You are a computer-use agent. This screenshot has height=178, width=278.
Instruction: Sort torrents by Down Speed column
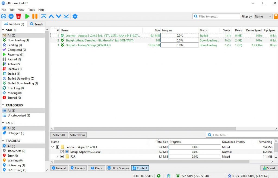(254, 30)
